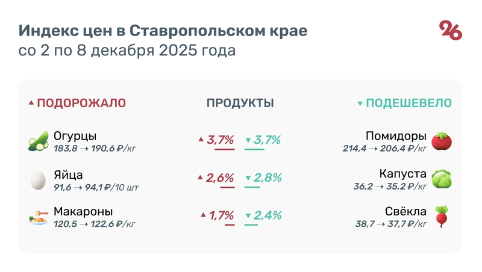The image size is (482, 272).
Task: Click the title Индекс цен в Ставропольском крае
Action: pyautogui.click(x=163, y=30)
